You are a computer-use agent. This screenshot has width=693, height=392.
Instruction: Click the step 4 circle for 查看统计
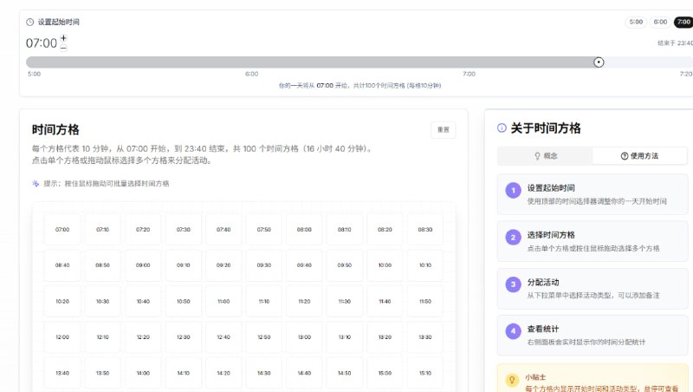coord(513,331)
